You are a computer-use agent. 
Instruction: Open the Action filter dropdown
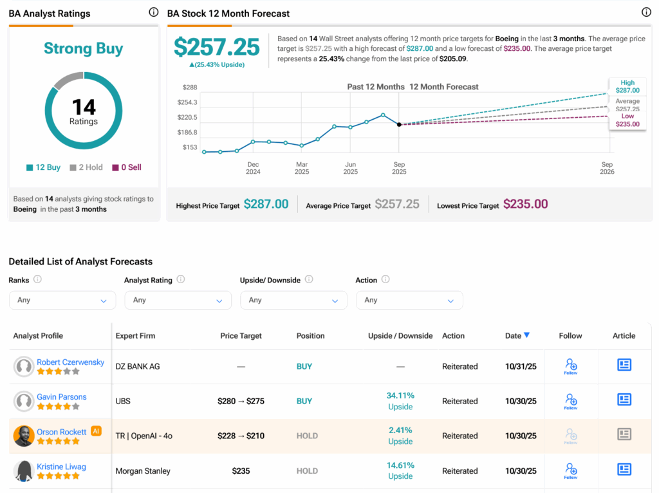409,300
